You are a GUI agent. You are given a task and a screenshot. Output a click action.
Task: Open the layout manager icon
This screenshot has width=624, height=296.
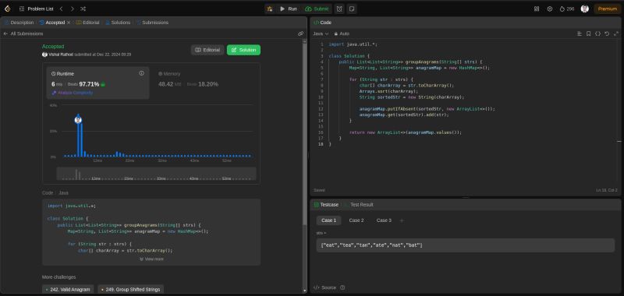coord(537,9)
